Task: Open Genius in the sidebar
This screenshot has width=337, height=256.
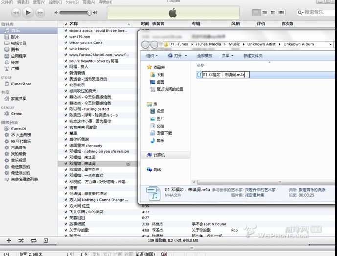Action: click(x=17, y=114)
